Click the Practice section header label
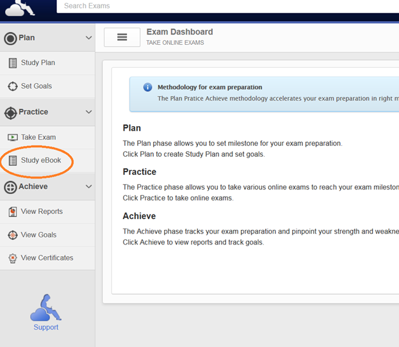The height and width of the screenshot is (347, 399). pos(33,112)
